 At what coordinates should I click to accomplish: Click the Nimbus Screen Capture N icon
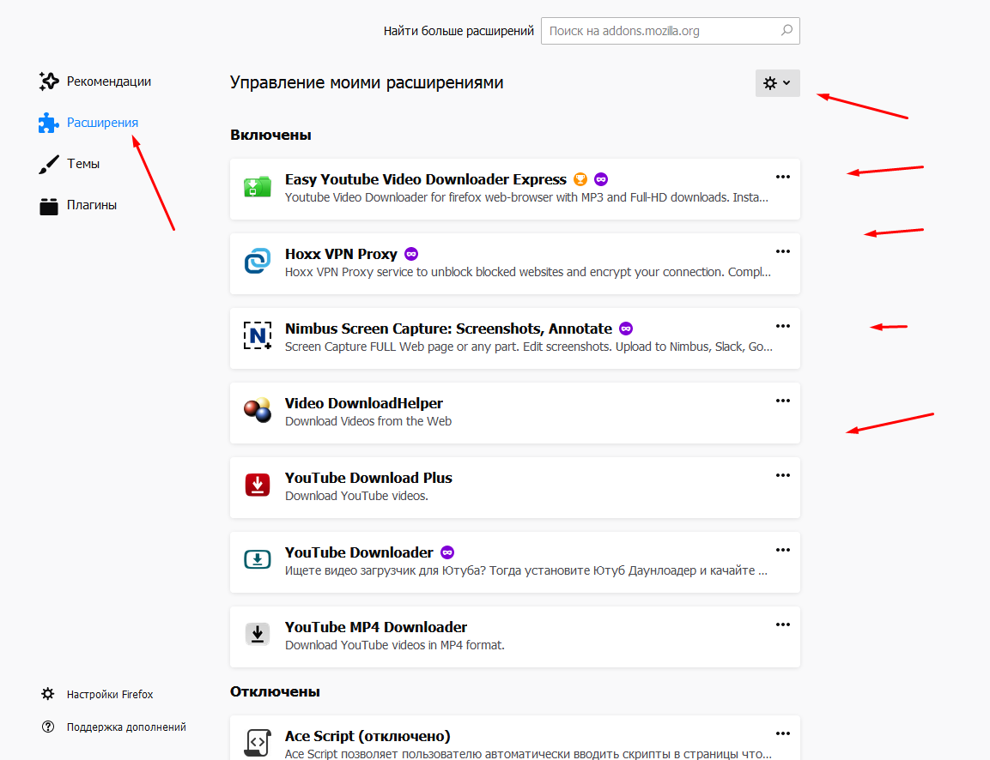[x=258, y=335]
